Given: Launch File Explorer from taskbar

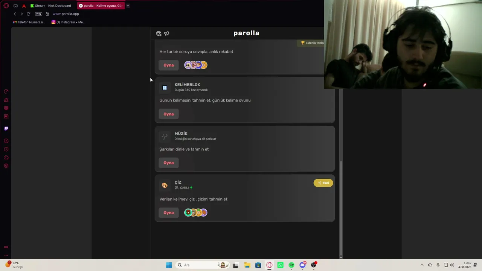Looking at the screenshot, I should 247,265.
